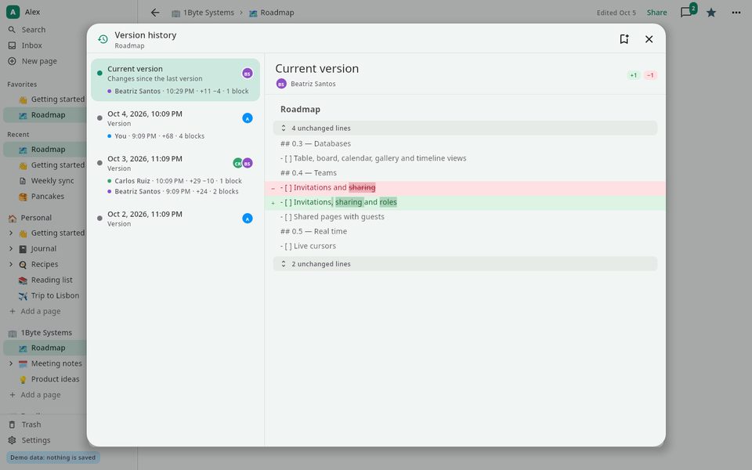Click the 'Edited Oct 5' label
This screenshot has height=470, width=752.
616,13
